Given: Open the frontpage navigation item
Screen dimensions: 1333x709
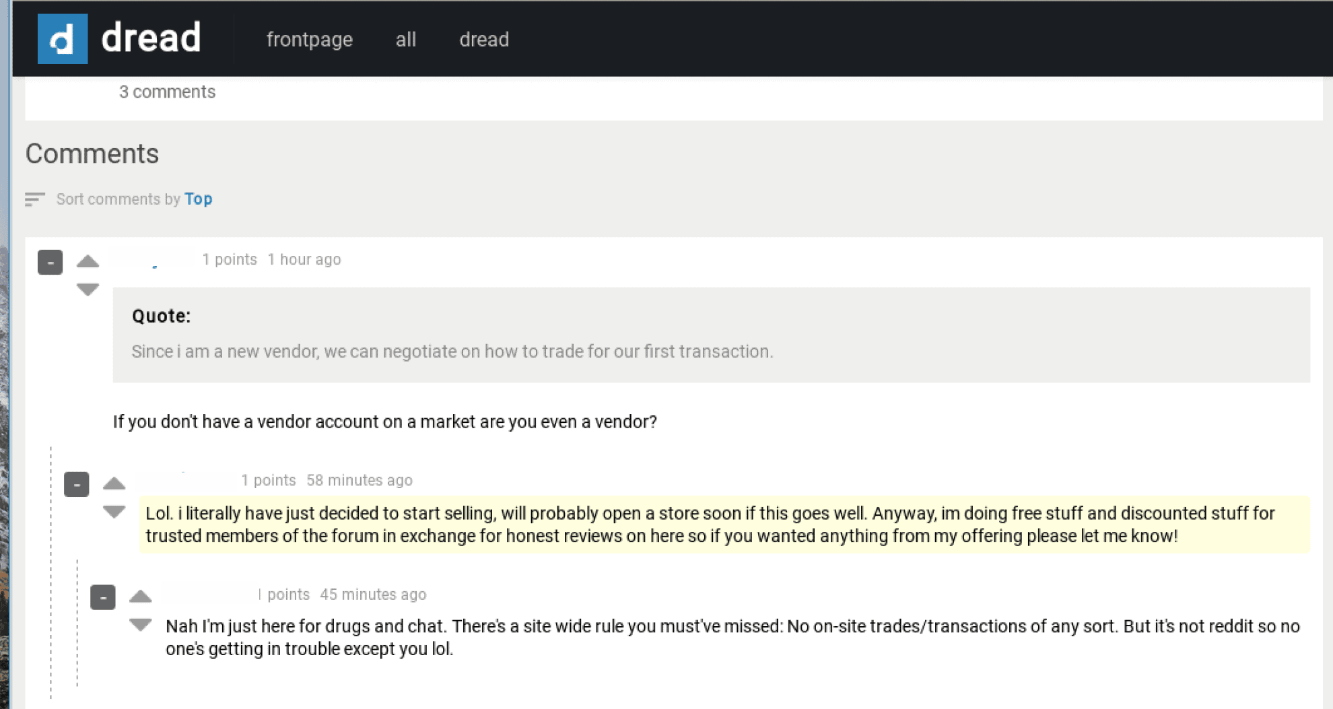Looking at the screenshot, I should 309,39.
